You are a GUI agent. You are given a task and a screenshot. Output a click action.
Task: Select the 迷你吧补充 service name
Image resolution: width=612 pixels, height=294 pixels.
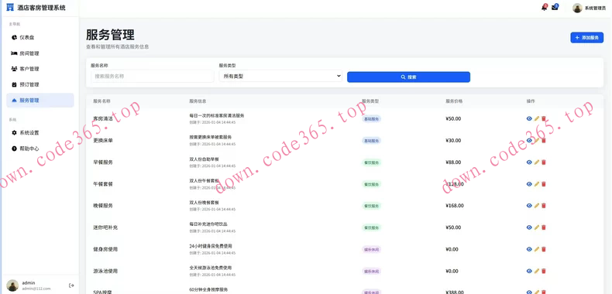[105, 227]
